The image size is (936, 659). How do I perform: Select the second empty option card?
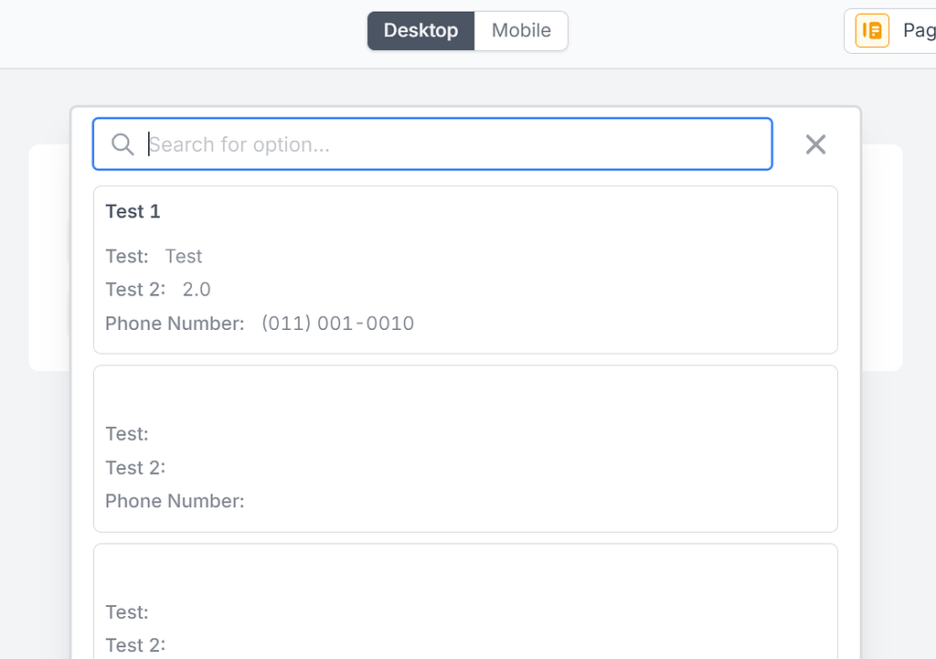click(465, 448)
